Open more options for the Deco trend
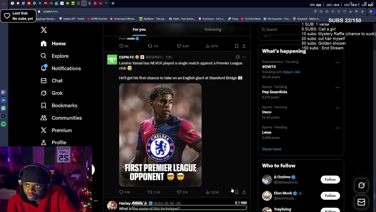Screen dimensions: 376x212 click(338, 108)
